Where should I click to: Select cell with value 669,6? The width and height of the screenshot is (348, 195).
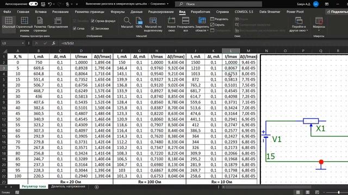click(39, 68)
